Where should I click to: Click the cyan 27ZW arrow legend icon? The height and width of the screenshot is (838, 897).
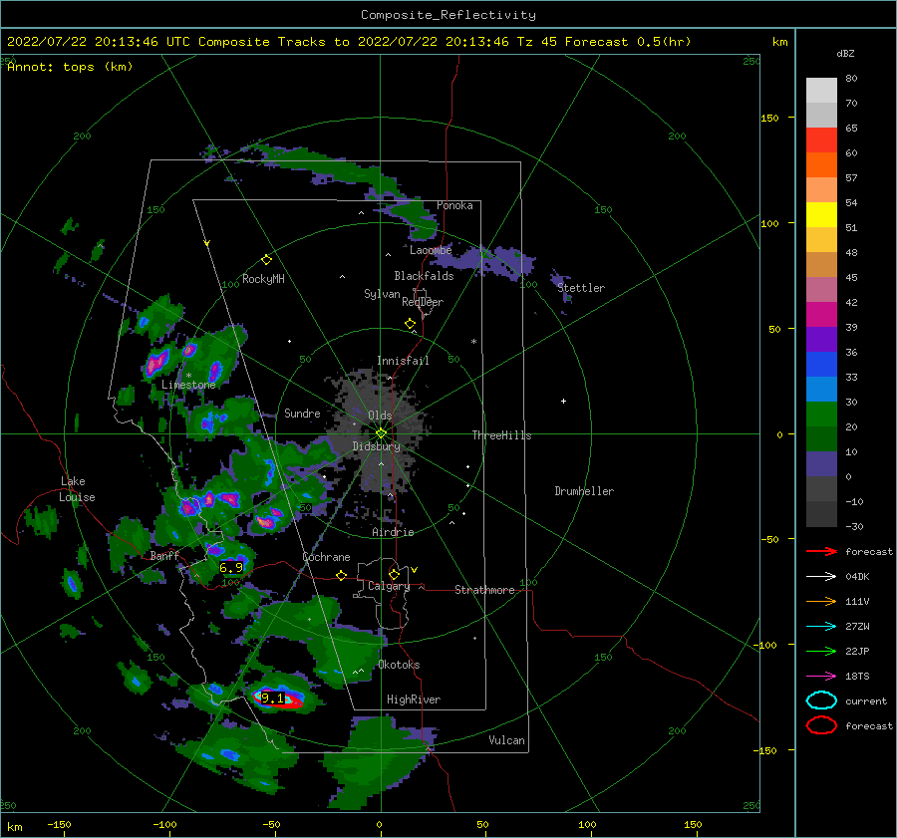[821, 627]
